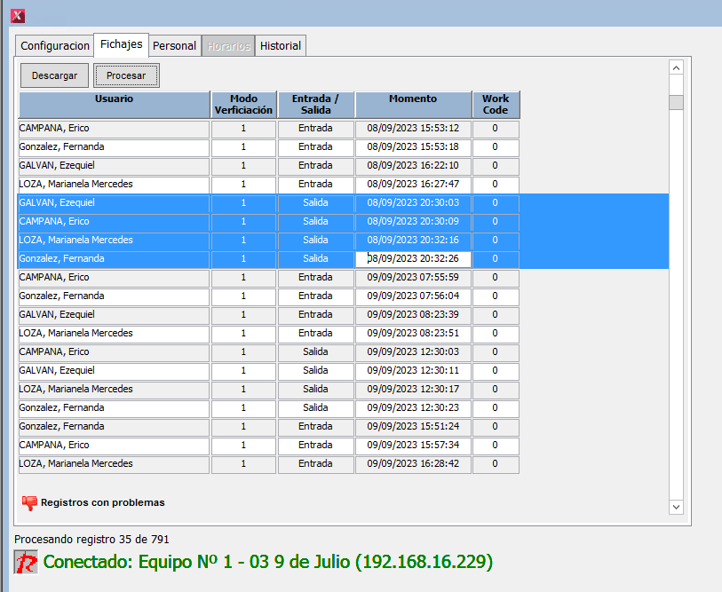
Task: Select the CAMPANA, Erico 15:53:12 user cell
Action: point(114,129)
